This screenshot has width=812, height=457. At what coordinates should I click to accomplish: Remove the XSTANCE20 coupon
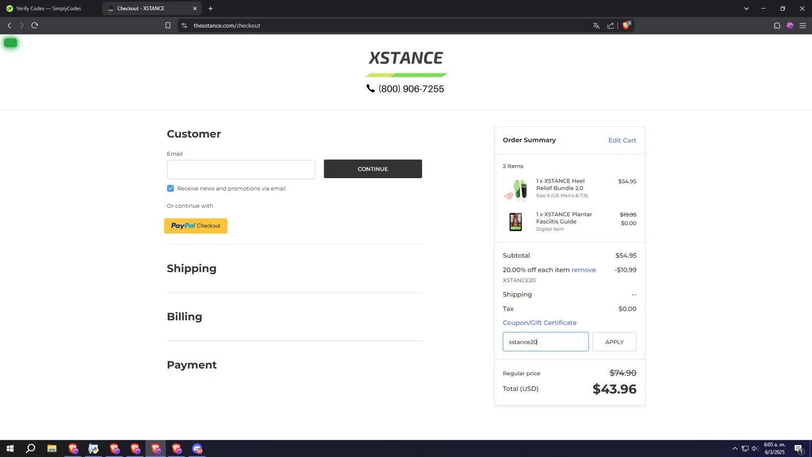point(584,270)
